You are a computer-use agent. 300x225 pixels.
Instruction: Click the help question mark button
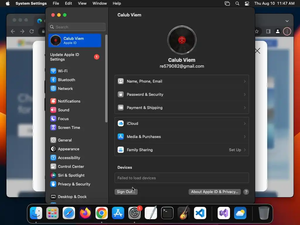click(x=246, y=192)
